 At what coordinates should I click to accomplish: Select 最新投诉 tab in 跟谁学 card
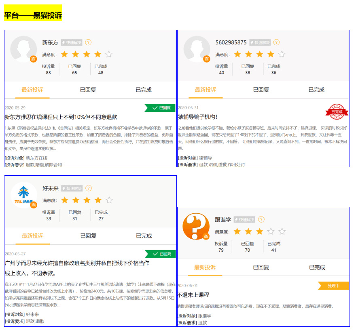pos(205,267)
